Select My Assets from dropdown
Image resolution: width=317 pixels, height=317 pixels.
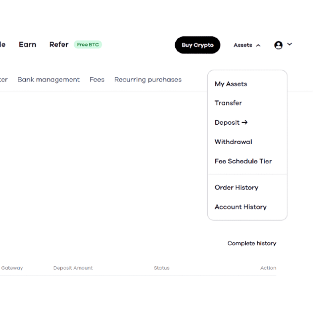click(231, 84)
